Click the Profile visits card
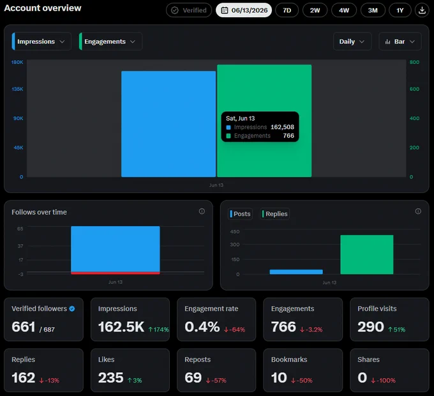434x396 pixels. click(x=389, y=319)
